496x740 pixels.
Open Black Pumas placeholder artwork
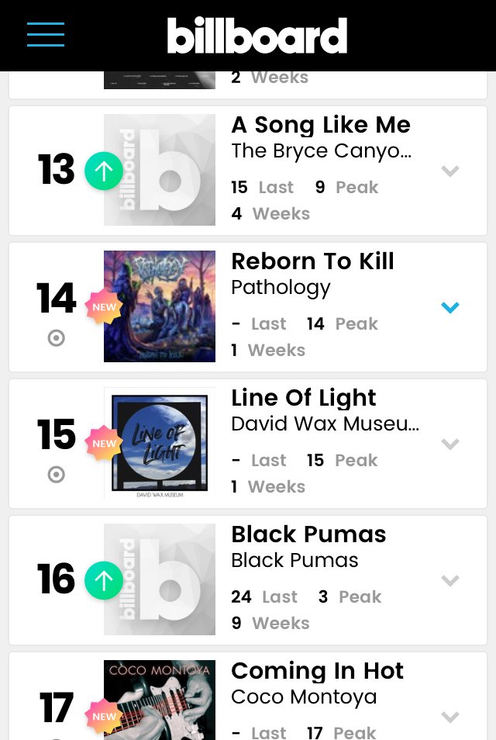(x=160, y=579)
